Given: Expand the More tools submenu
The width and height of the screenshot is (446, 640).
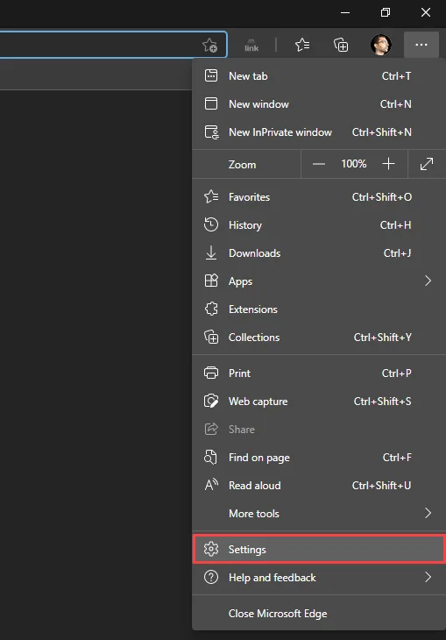Looking at the screenshot, I should tap(319, 513).
